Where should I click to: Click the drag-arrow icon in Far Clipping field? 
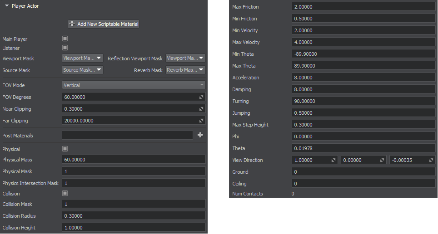click(x=201, y=121)
